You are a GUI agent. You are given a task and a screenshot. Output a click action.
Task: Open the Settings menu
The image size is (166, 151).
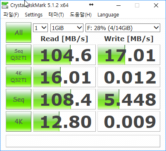click(33, 15)
